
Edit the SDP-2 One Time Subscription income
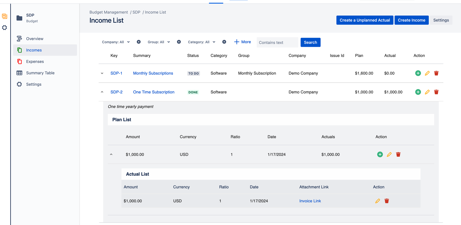pyautogui.click(x=427, y=92)
